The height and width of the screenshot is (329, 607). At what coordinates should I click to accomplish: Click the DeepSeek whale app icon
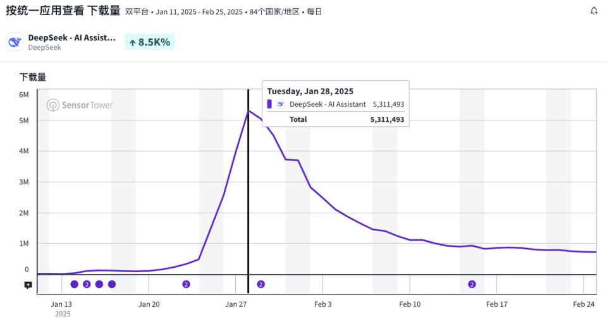15,42
